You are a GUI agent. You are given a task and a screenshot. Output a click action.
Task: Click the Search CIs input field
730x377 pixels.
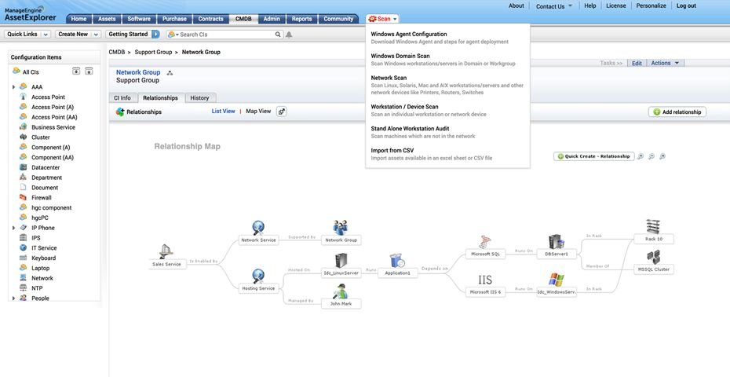226,35
